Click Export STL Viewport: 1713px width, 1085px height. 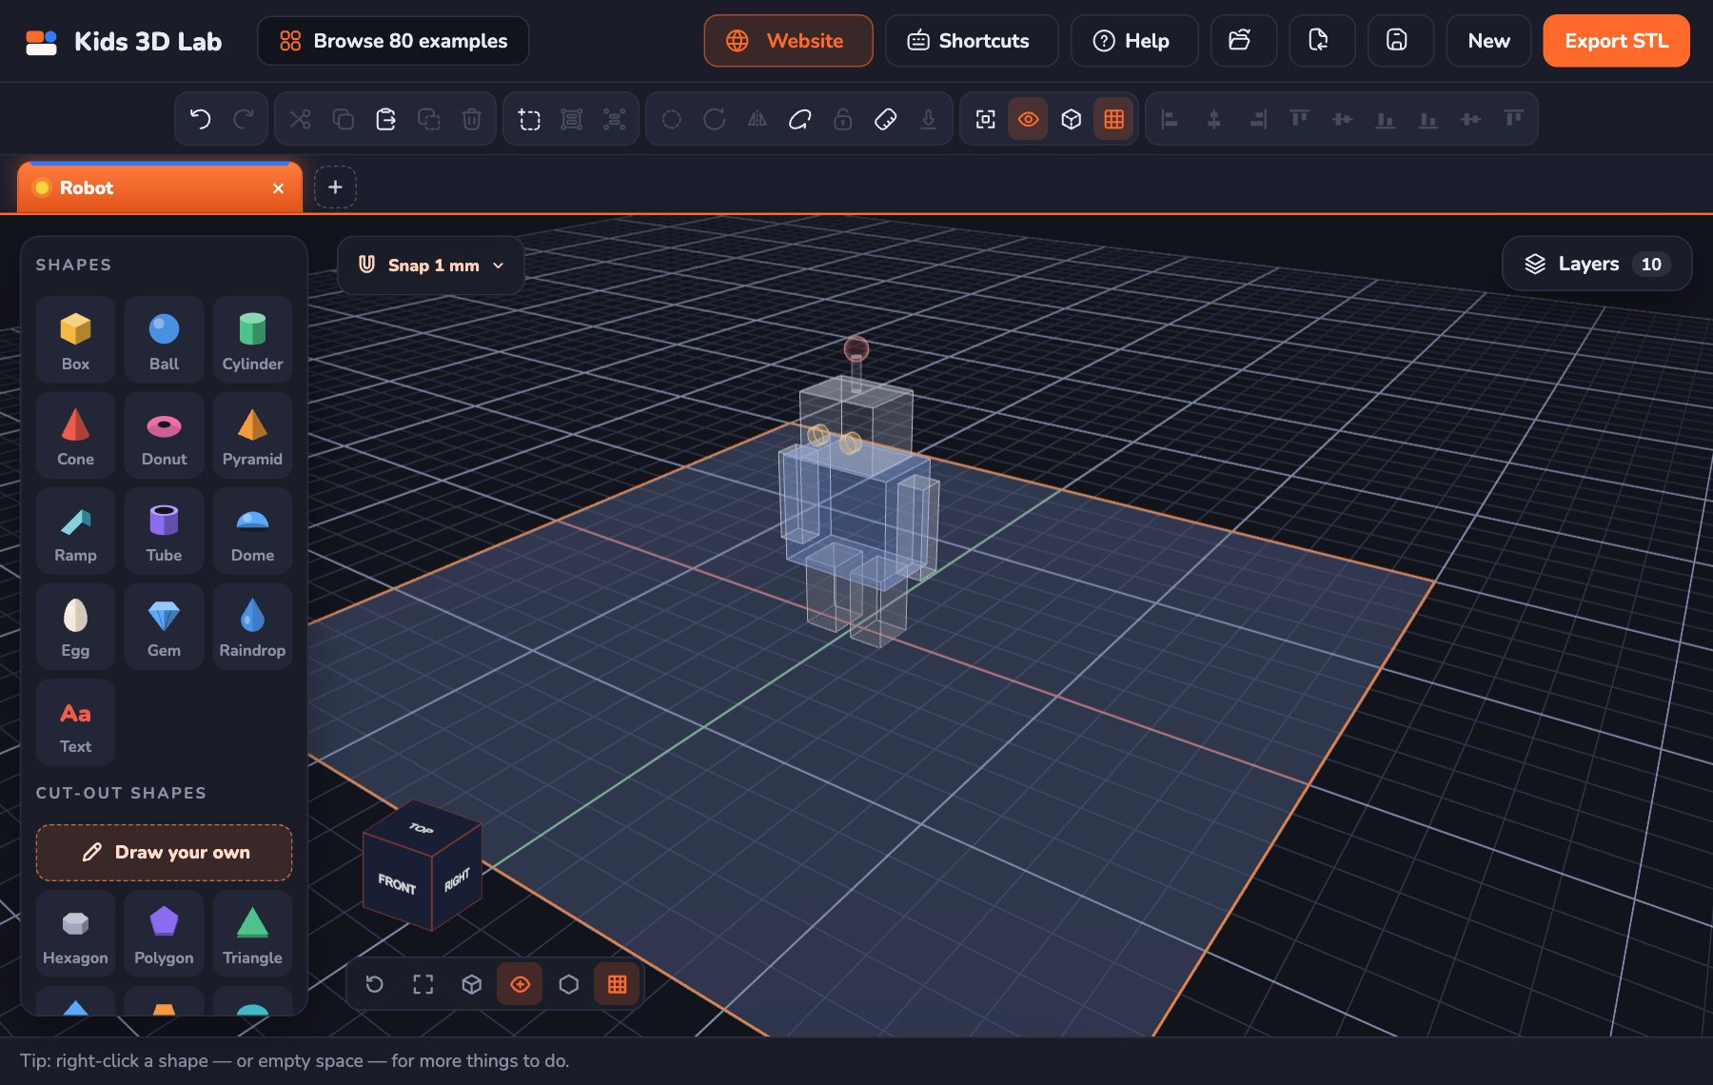(x=1616, y=41)
